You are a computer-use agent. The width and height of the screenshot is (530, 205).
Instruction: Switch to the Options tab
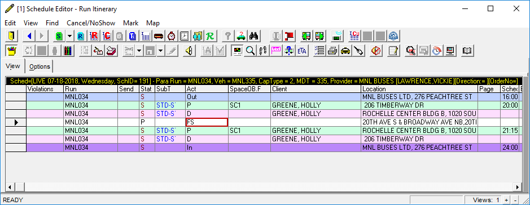[40, 66]
